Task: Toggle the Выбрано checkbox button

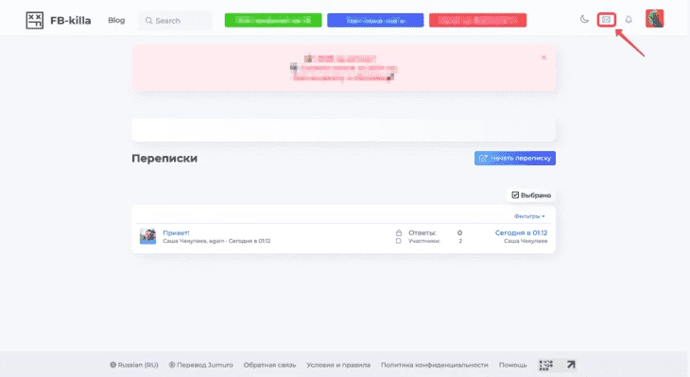Action: [531, 195]
